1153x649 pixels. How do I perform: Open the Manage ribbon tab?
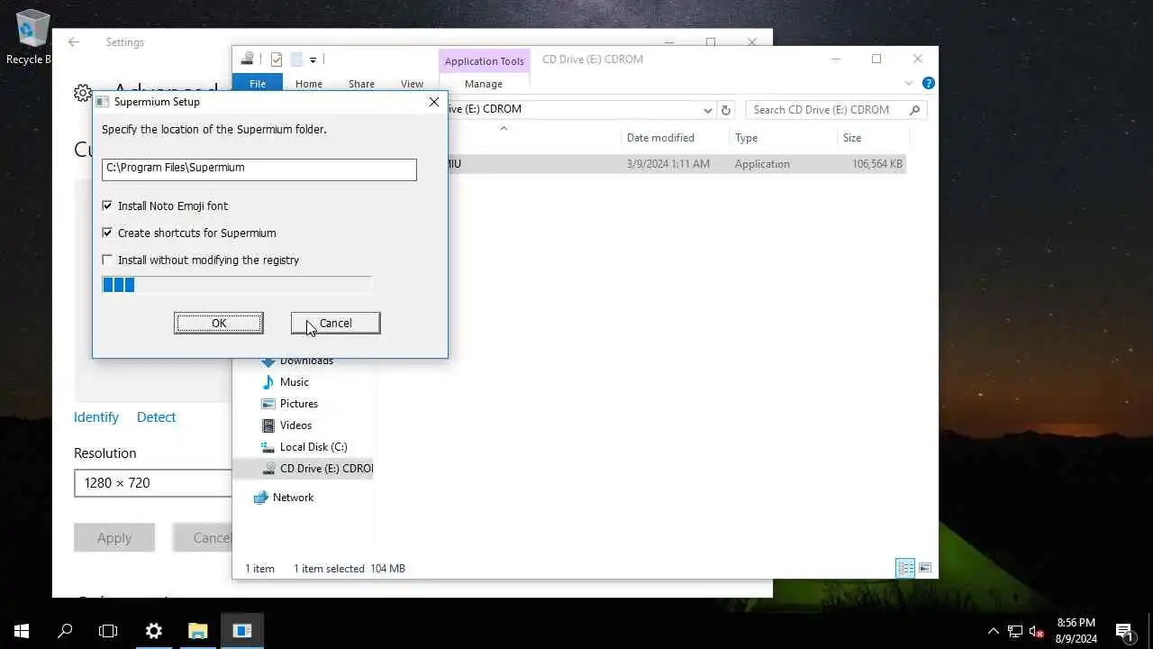(484, 84)
